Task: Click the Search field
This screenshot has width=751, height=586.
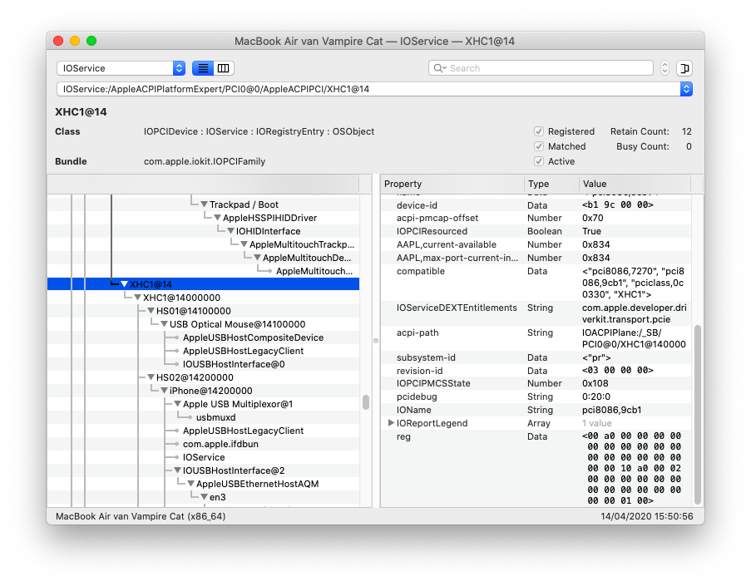Action: [x=541, y=68]
